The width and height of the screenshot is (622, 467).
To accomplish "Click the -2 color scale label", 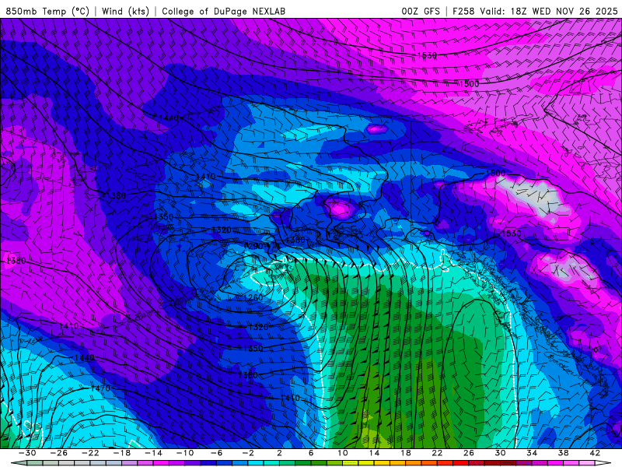I will pyautogui.click(x=248, y=453).
